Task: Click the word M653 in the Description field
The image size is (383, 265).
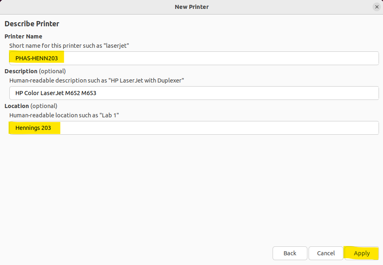Action: pyautogui.click(x=89, y=93)
